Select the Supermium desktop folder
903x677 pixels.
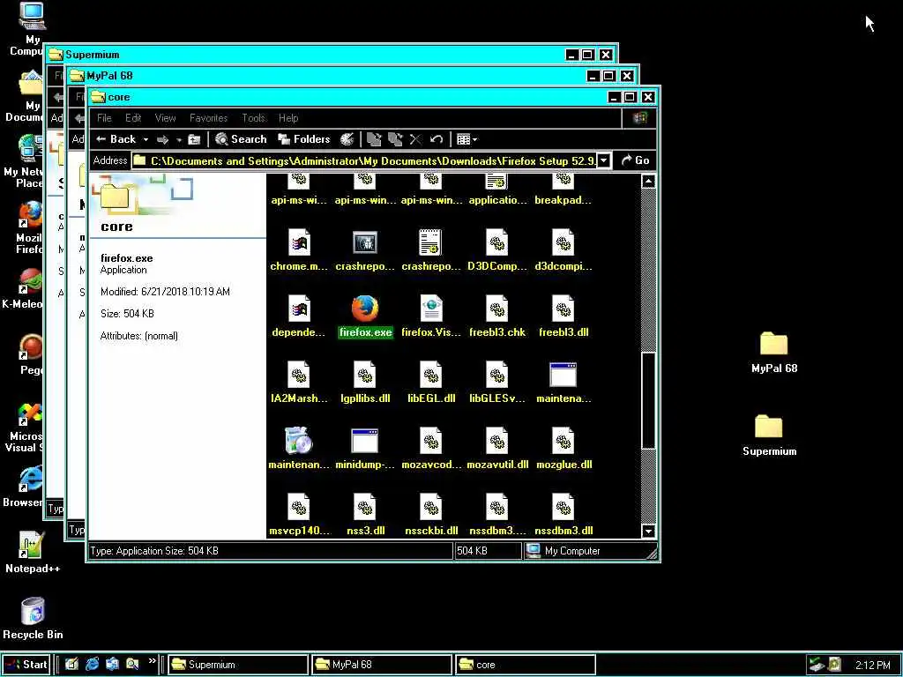769,435
